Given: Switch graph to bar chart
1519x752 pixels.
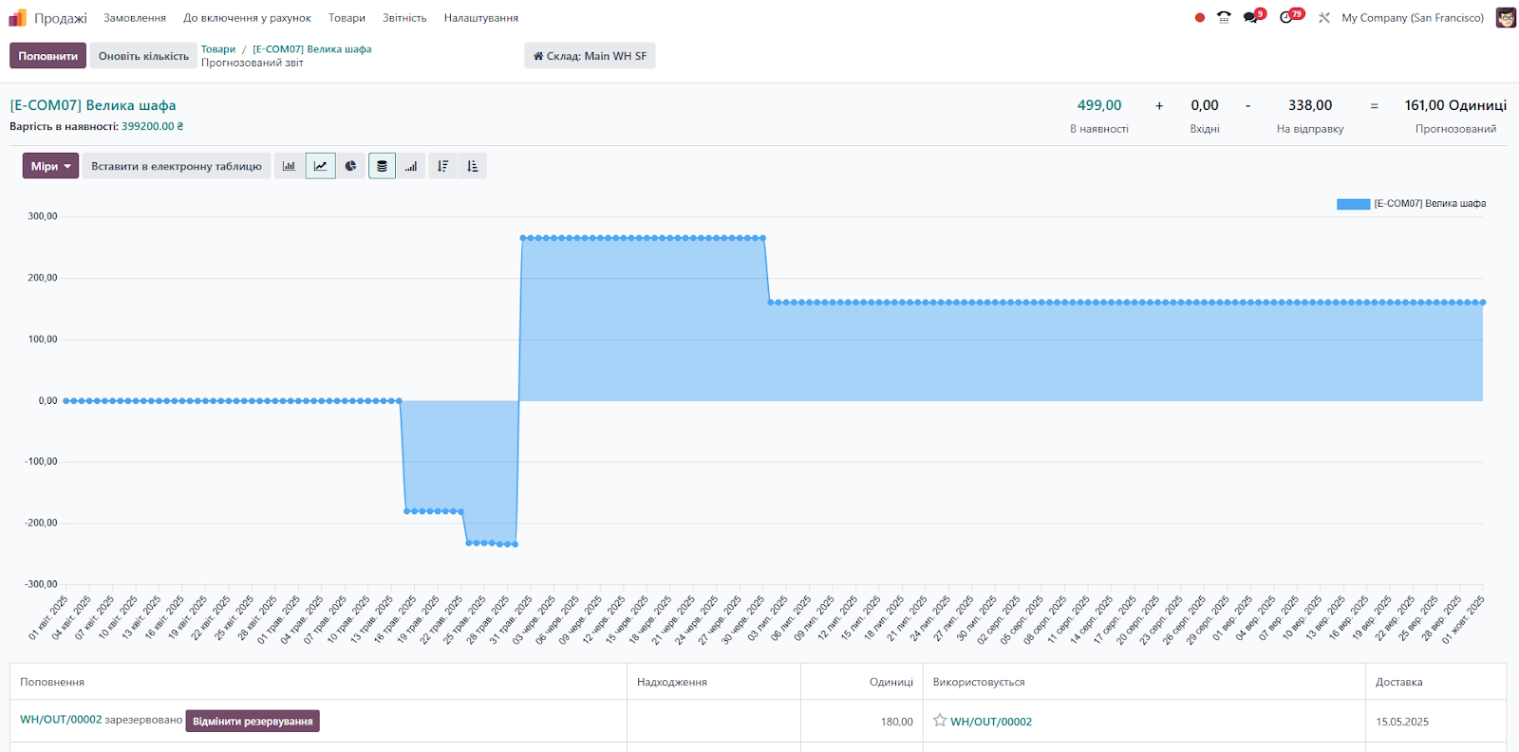Looking at the screenshot, I should coord(290,166).
